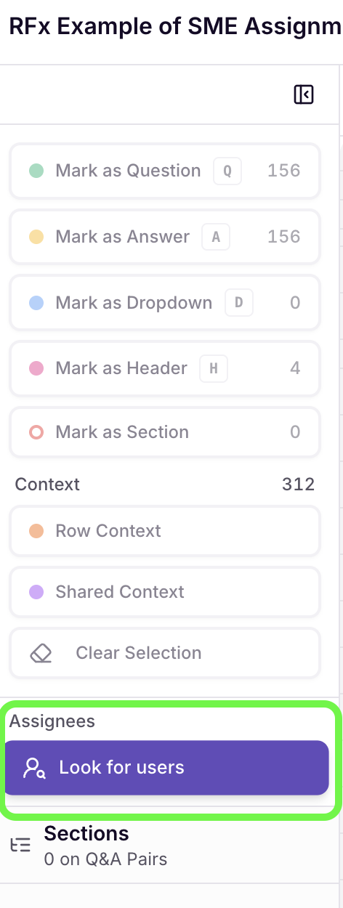Image resolution: width=343 pixels, height=908 pixels.
Task: Apply Mark as Section
Action: coord(165,432)
